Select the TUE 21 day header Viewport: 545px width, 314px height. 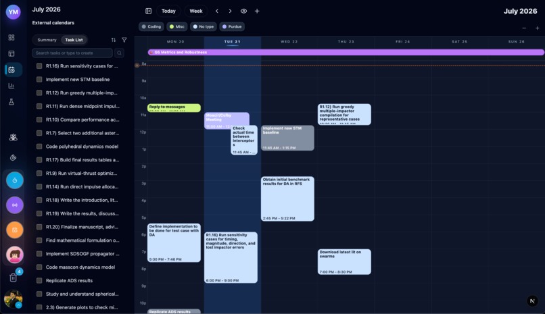[232, 42]
